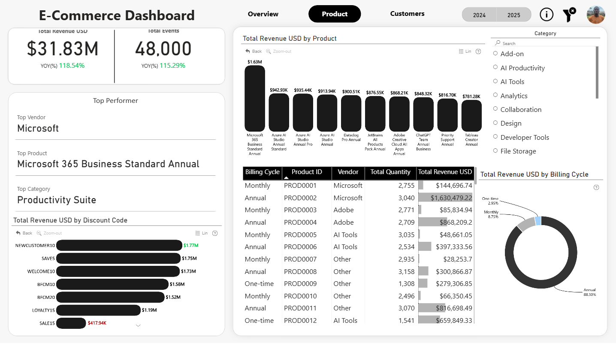Viewport: 616px width, 346px height.
Task: Filter the dashboard to year 2024
Action: coord(479,15)
